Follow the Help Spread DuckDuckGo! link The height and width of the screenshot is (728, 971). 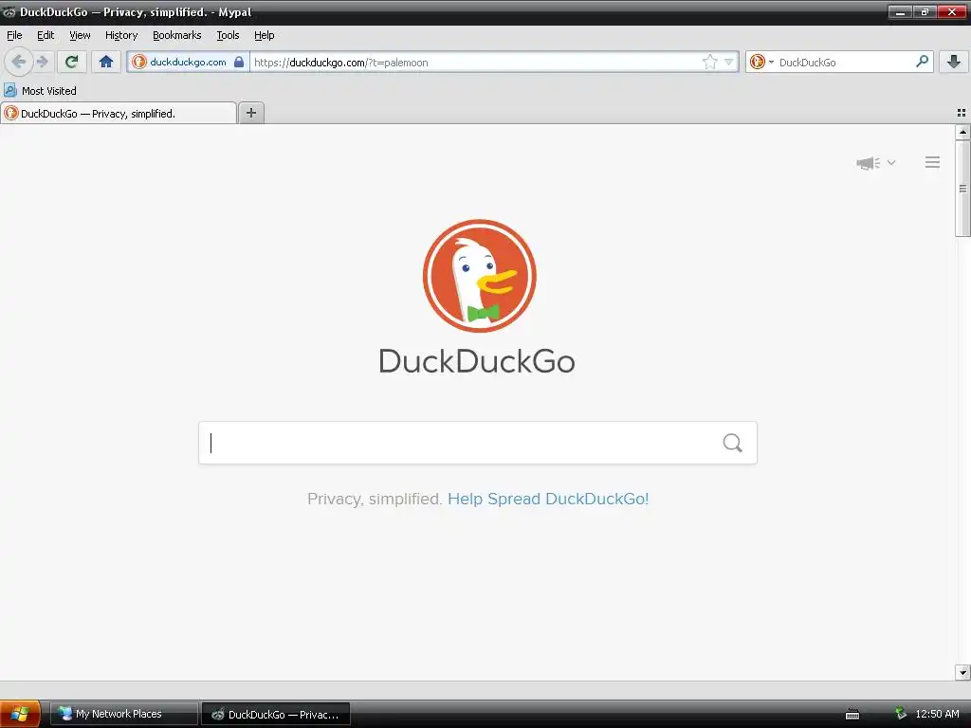tap(548, 499)
